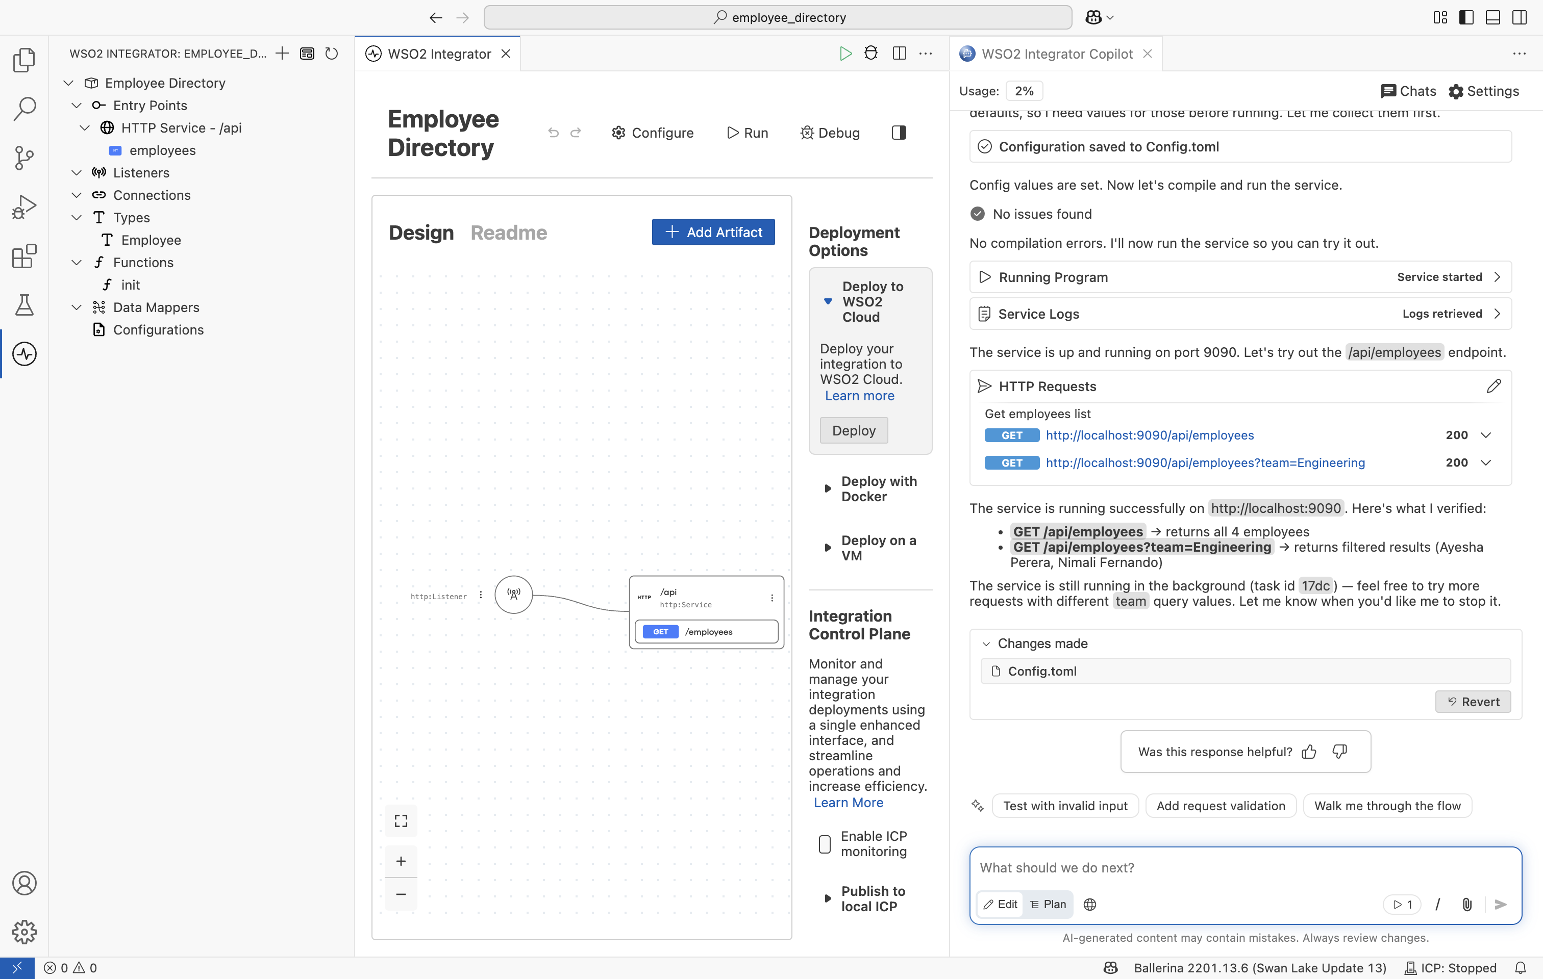This screenshot has height=979, width=1543.
Task: Click the Revert button
Action: tap(1473, 702)
